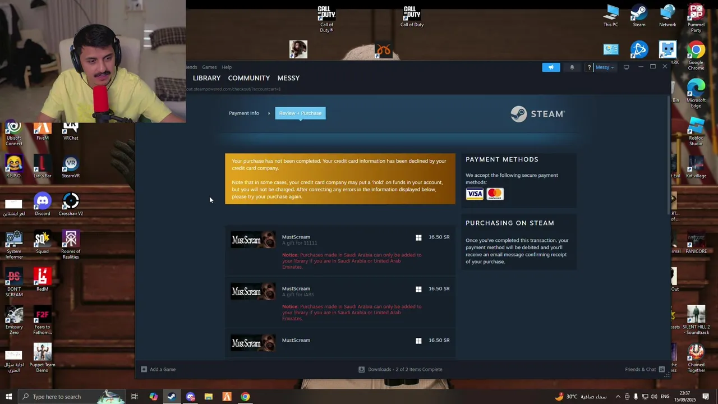
Task: Open the MESSY profile tab
Action: coord(288,78)
